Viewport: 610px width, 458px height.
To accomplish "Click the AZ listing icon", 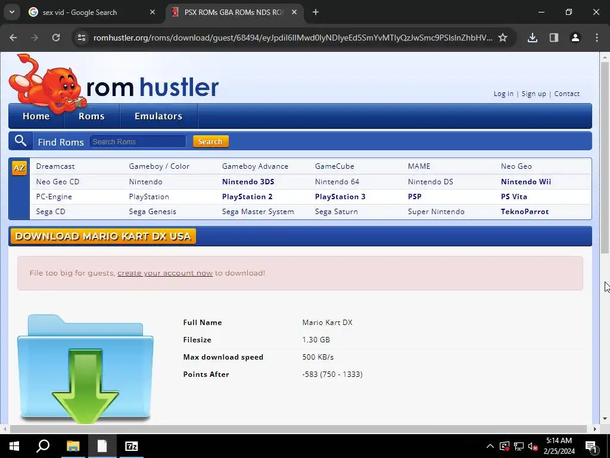I will 19,168.
